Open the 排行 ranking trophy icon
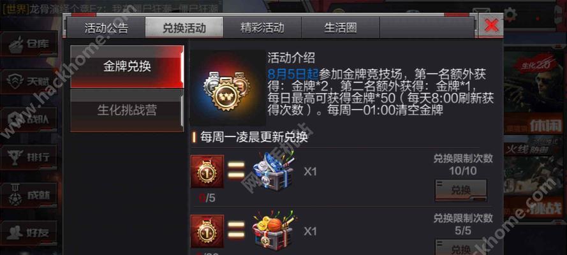The height and width of the screenshot is (255, 567). click(x=29, y=157)
